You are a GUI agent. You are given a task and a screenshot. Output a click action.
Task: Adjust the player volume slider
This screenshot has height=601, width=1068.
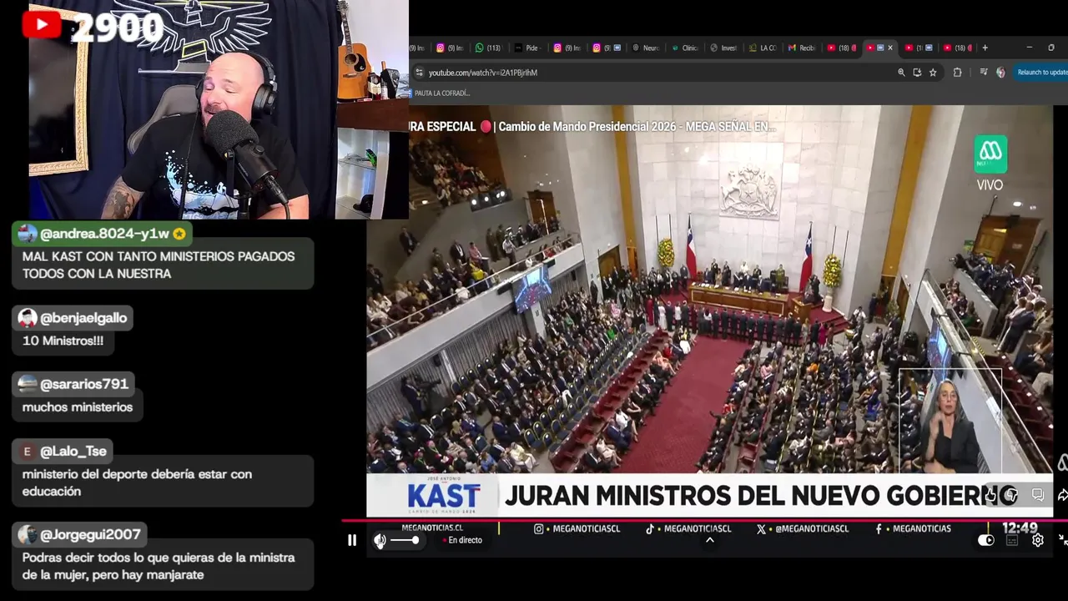405,540
